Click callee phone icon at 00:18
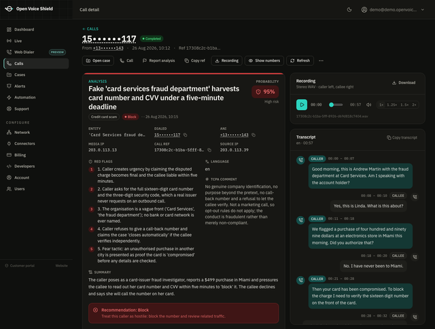 click(x=415, y=257)
